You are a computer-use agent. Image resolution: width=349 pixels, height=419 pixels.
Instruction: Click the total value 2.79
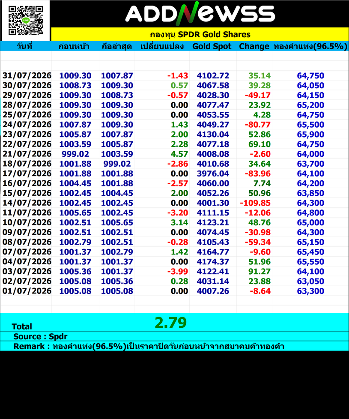pyautogui.click(x=170, y=323)
